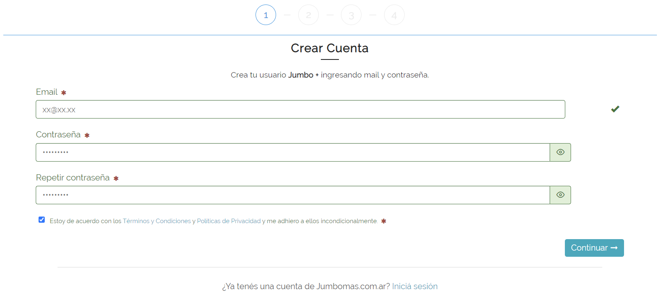This screenshot has width=661, height=299.
Task: Focus the Contraseña password field
Action: click(x=293, y=152)
